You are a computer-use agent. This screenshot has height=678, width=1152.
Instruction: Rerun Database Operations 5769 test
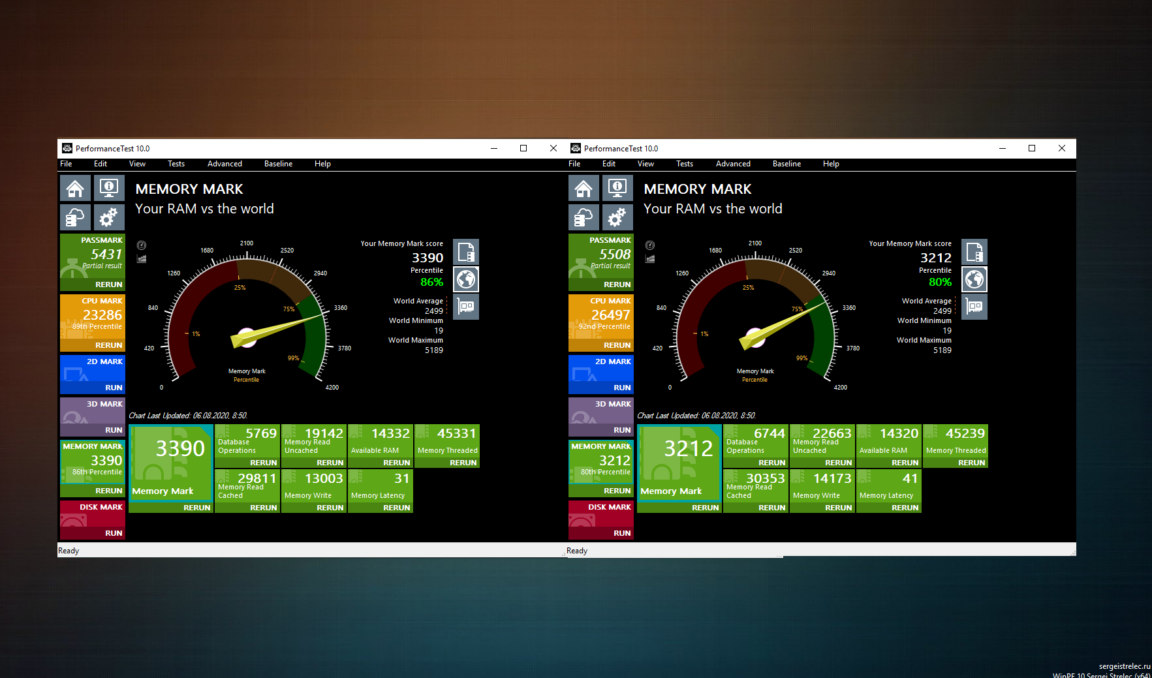[x=264, y=463]
